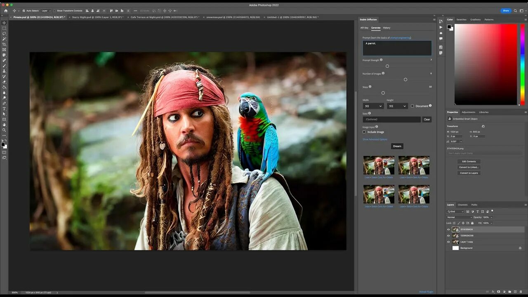Toggle the Auto-Select checkbox

pyautogui.click(x=24, y=11)
